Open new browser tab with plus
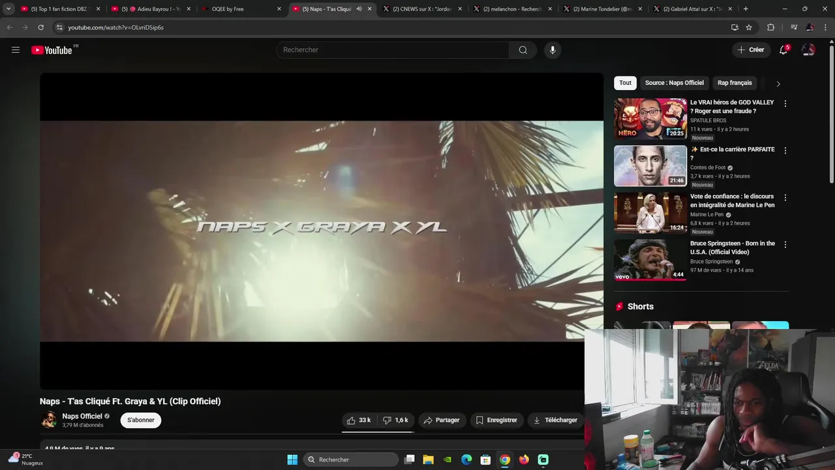Image resolution: width=835 pixels, height=470 pixels. 746,9
